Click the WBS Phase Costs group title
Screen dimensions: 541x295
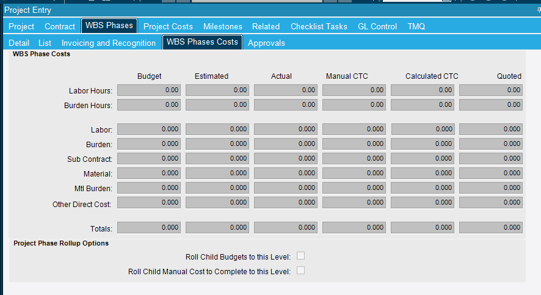click(x=42, y=54)
